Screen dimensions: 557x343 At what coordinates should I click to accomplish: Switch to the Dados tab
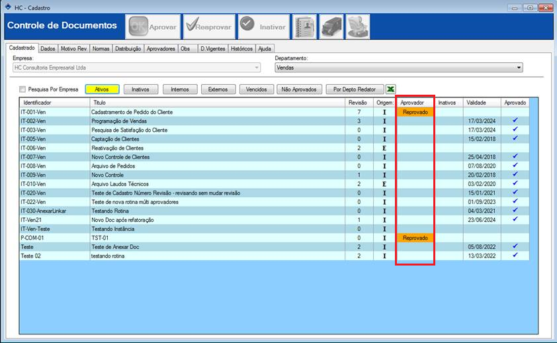tap(48, 49)
